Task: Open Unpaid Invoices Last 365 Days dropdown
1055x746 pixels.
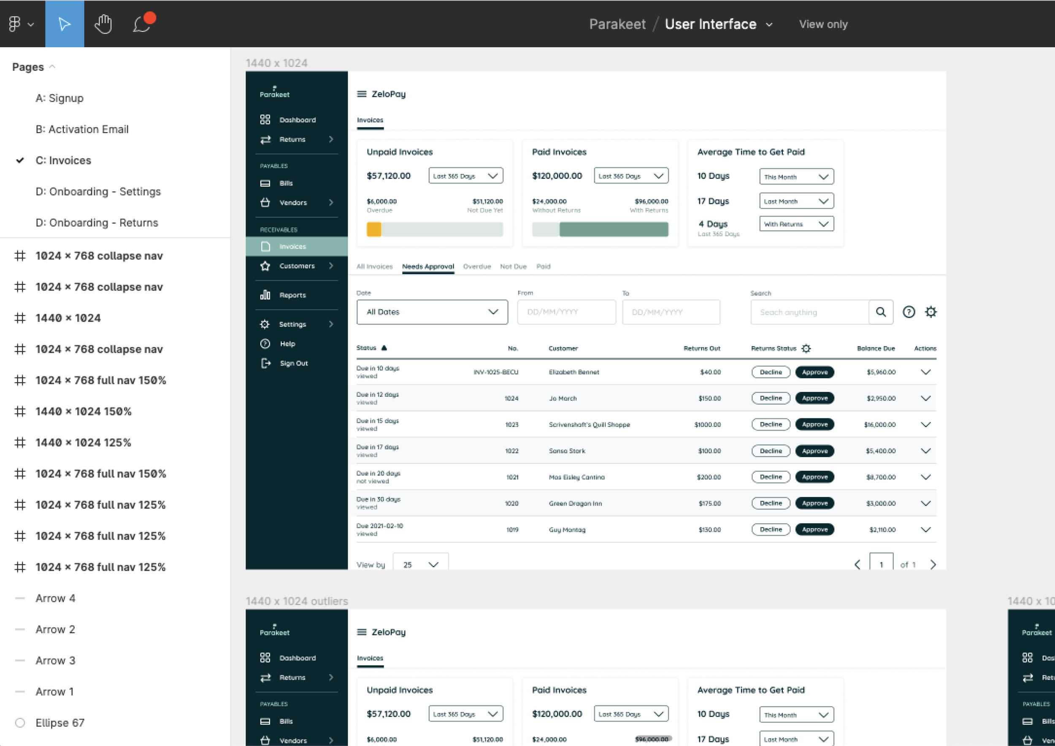Action: coord(465,176)
